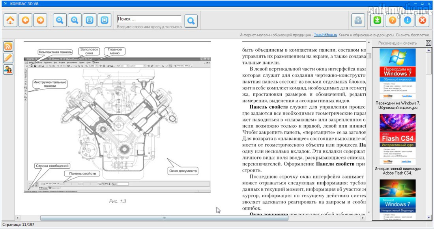Click into the Поиск search field
This screenshot has height=229, width=434.
tap(149, 19)
